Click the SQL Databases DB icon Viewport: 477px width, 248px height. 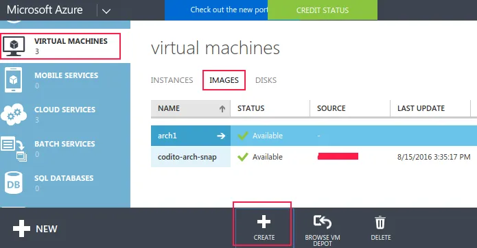14,183
